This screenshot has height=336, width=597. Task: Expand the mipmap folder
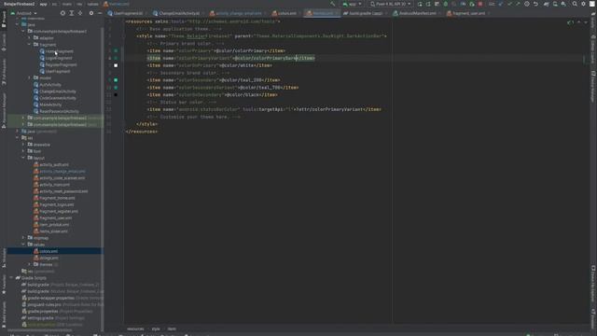(23, 238)
